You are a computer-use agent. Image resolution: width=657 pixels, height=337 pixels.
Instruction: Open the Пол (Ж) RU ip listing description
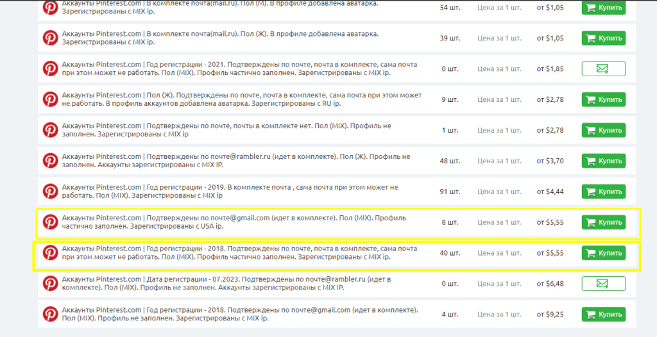tap(242, 100)
